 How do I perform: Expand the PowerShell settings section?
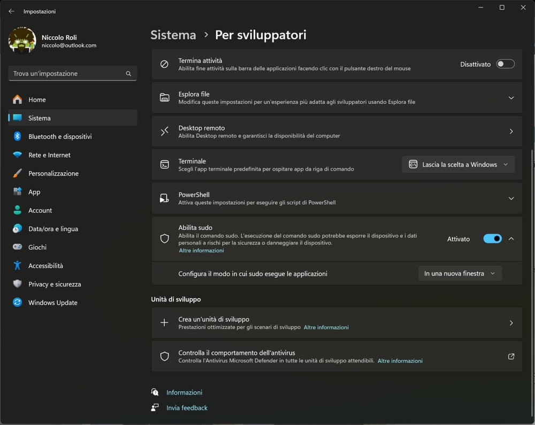click(x=511, y=198)
